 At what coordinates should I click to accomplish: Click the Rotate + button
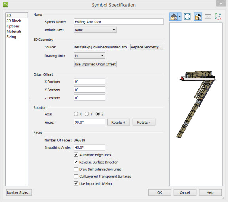118,122
